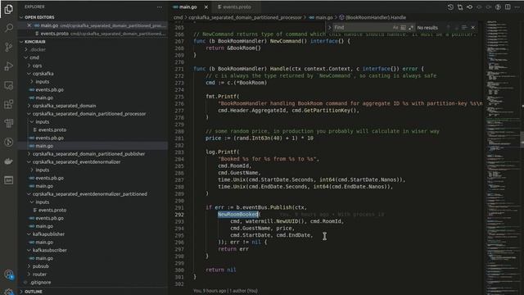This screenshot has height=295, width=524.
Task: Close the main.go editor tab
Action: pyautogui.click(x=206, y=7)
